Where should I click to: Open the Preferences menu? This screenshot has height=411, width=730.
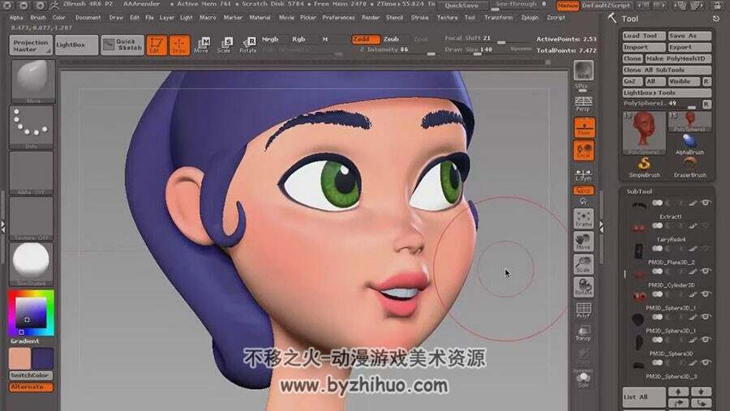338,18
